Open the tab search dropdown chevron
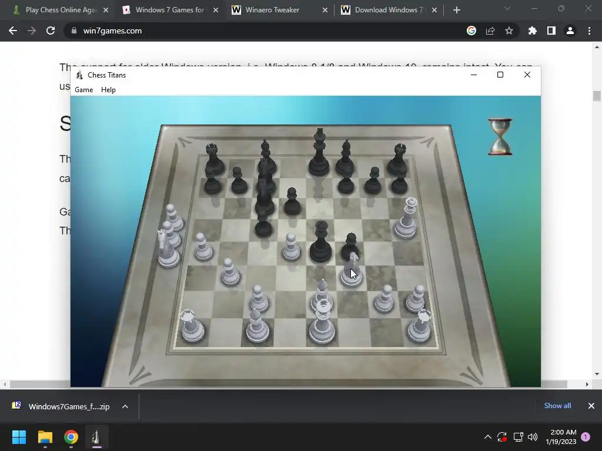The height and width of the screenshot is (451, 602). (507, 8)
